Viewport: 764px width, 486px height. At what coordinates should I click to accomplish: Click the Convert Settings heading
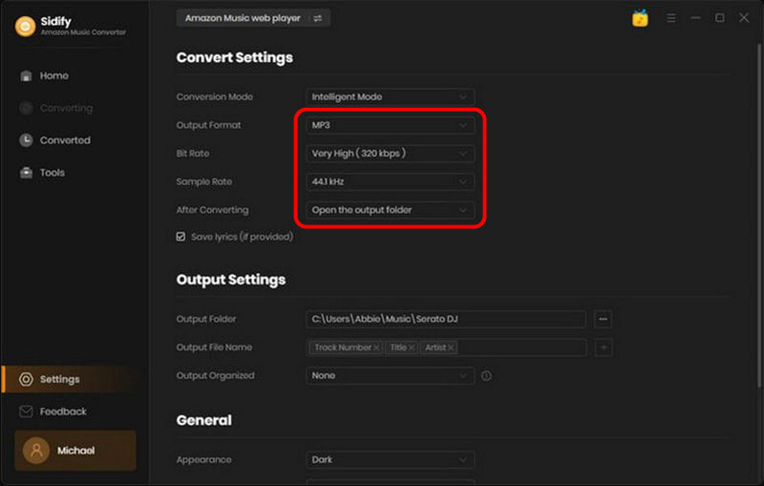coord(235,57)
